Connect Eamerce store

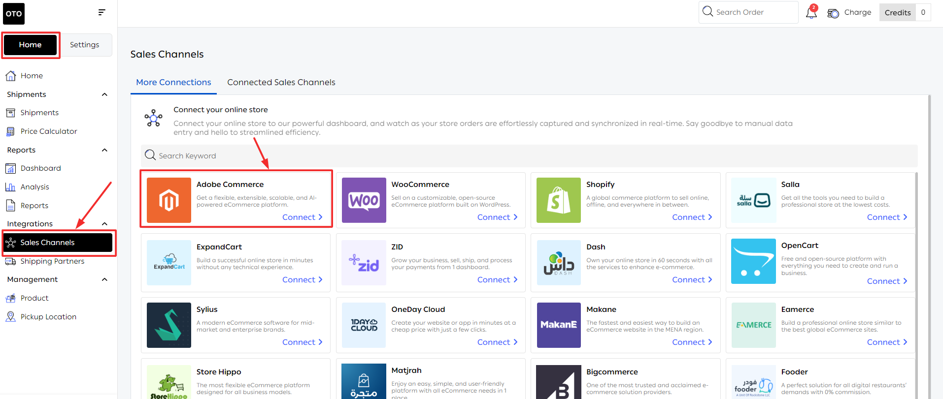tap(887, 342)
